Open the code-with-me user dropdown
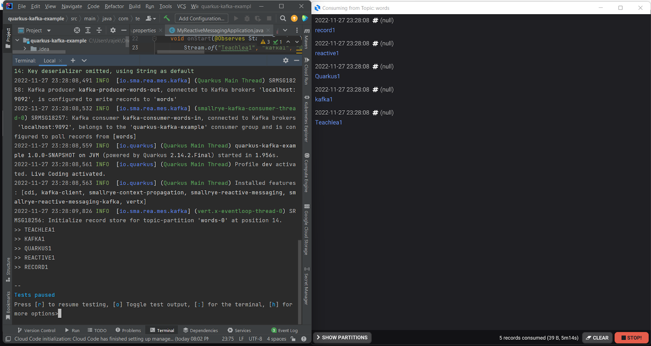The height and width of the screenshot is (346, 651). 151,18
